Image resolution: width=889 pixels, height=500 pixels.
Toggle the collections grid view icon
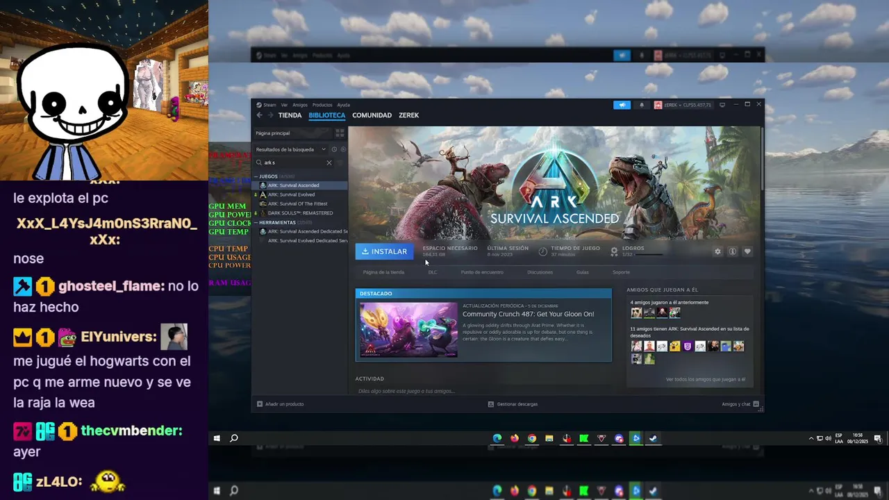click(340, 133)
